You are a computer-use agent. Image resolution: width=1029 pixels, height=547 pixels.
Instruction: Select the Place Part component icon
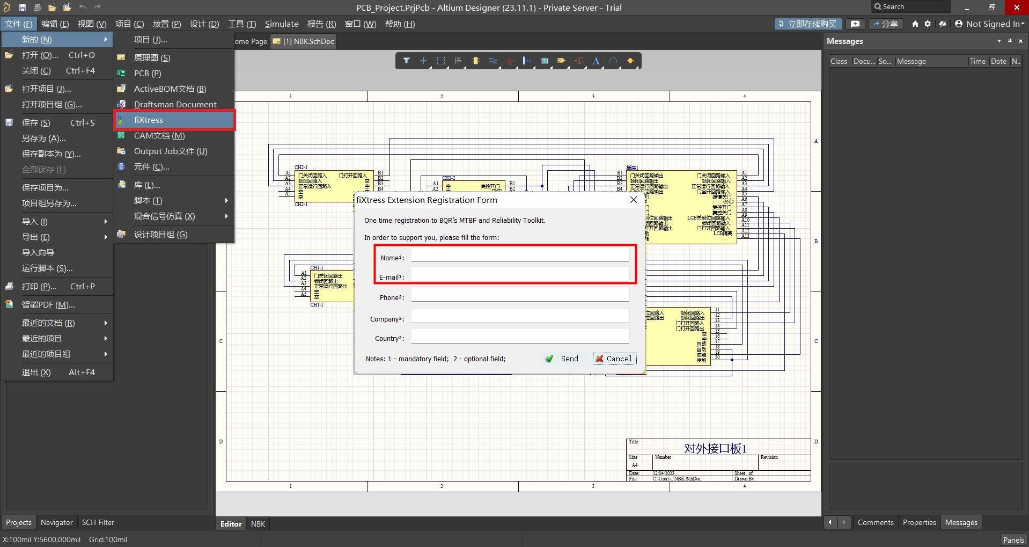pos(475,61)
